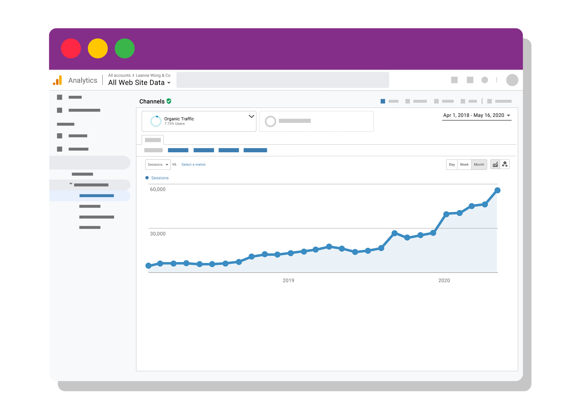Click the blue Sessions legend dot
Image resolution: width=573 pixels, height=409 pixels.
[147, 178]
